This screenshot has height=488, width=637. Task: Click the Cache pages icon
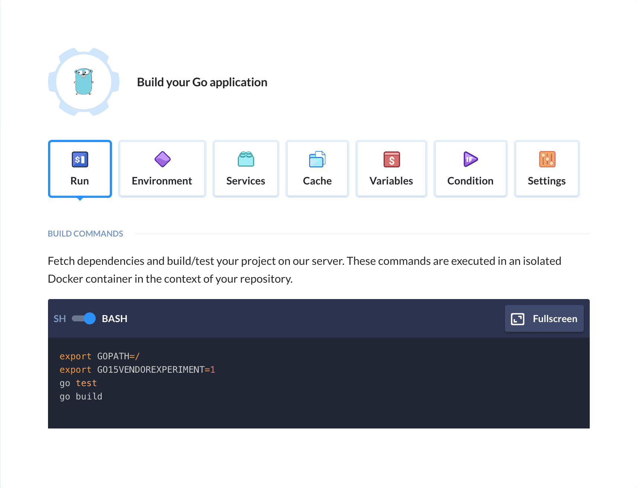click(317, 159)
